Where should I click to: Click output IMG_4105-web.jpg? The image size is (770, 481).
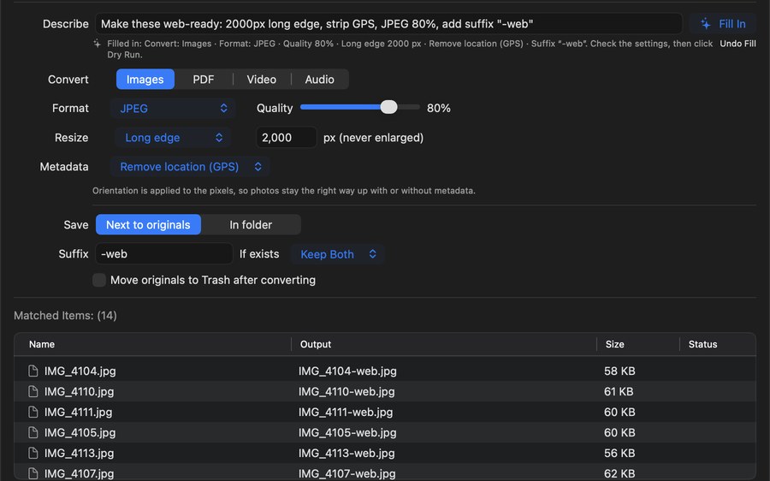coord(347,432)
